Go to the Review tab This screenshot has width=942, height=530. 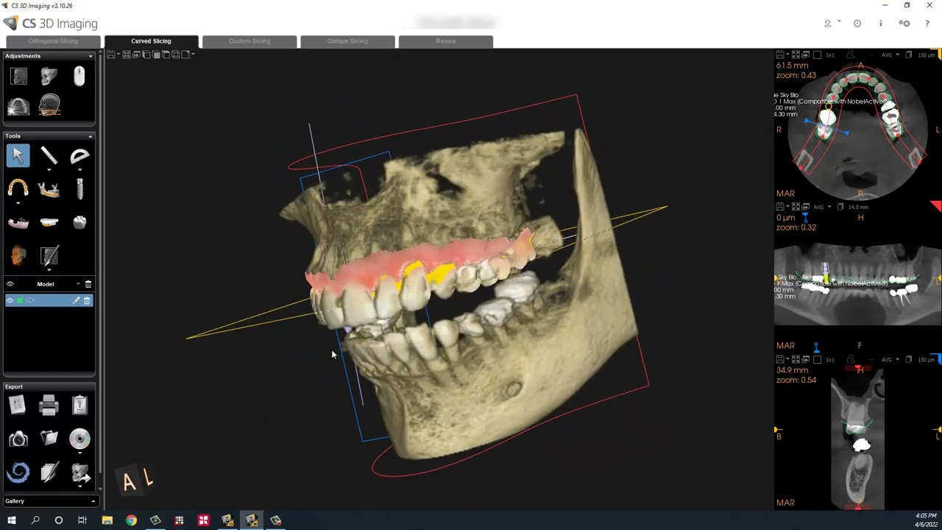445,41
